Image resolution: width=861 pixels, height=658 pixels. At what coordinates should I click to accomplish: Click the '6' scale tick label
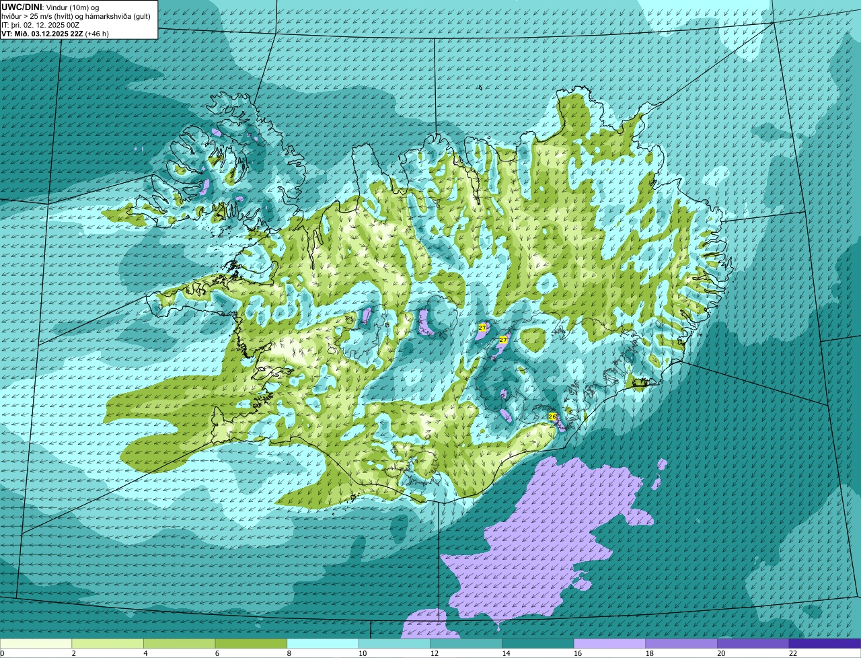pyautogui.click(x=217, y=653)
